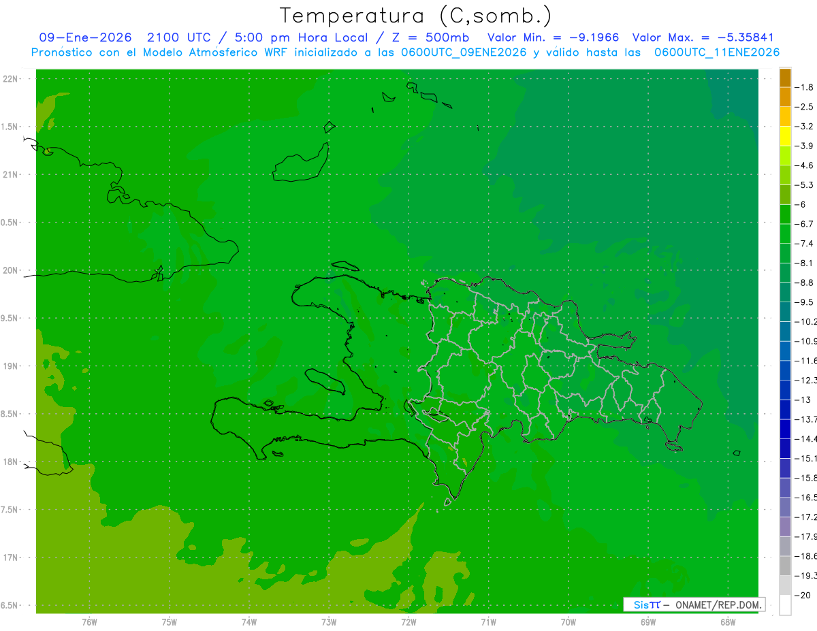Pick the yellow swatch between -3.2 and -3.9

pyautogui.click(x=785, y=136)
